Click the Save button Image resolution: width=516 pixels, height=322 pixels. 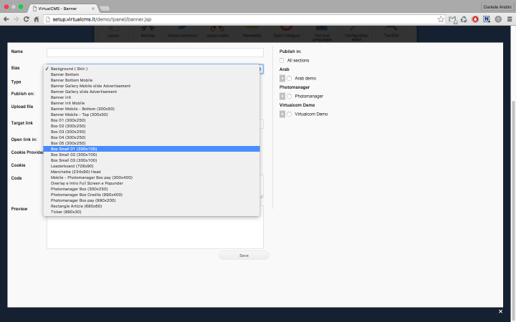click(244, 255)
